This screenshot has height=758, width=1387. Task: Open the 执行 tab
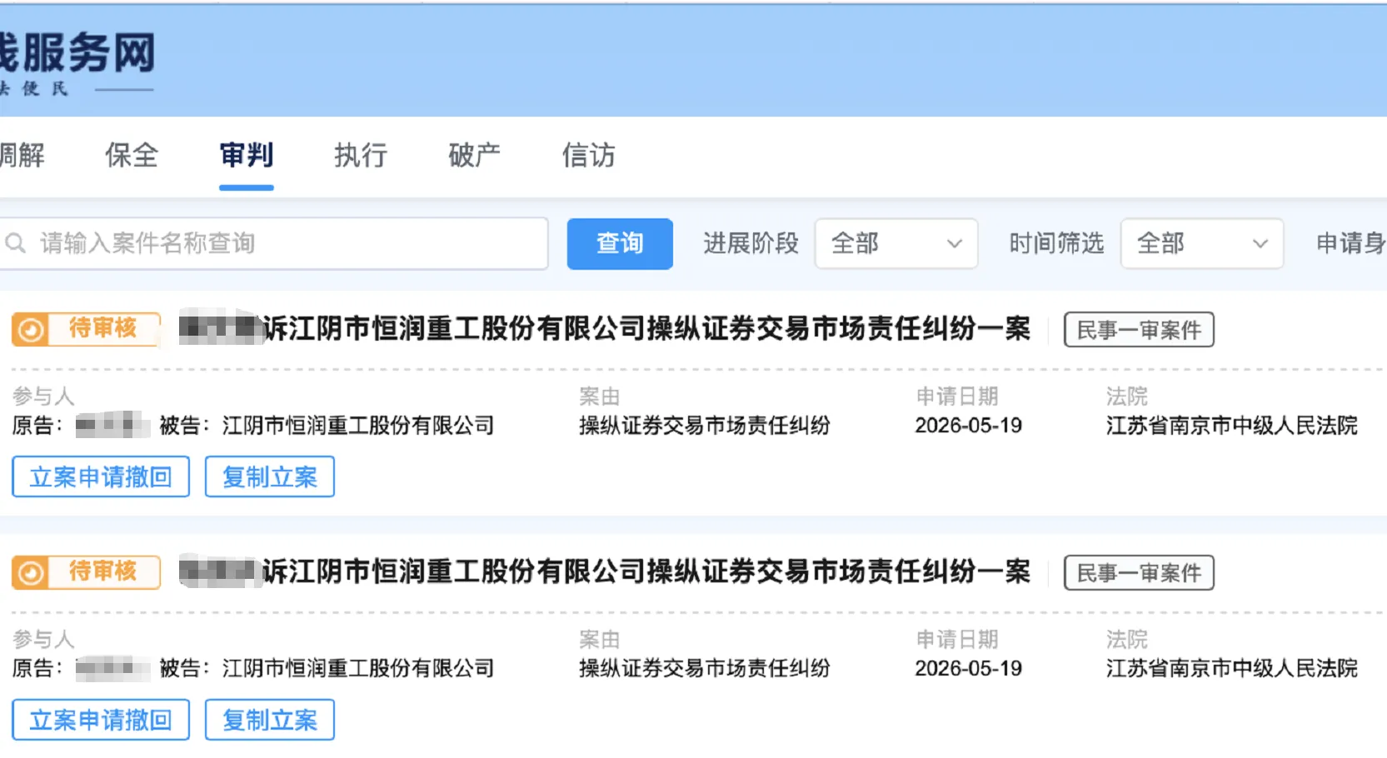click(x=361, y=155)
